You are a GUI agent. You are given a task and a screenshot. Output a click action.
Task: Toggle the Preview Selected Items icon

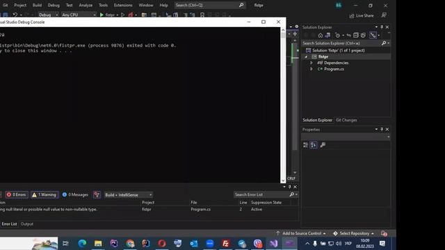[373, 35]
